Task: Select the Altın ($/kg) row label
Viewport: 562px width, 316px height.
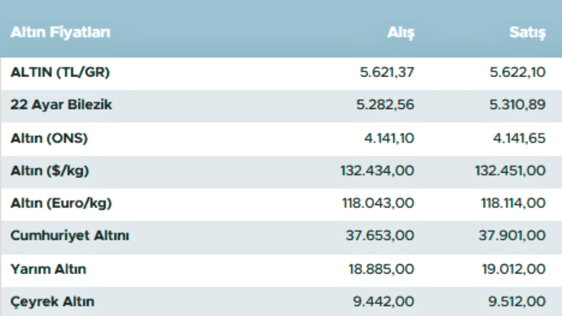Action: [50, 171]
